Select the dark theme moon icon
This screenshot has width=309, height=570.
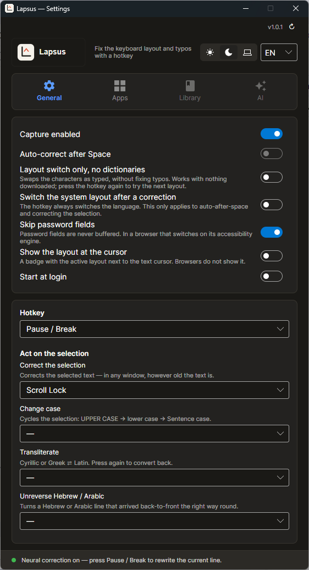pyautogui.click(x=229, y=52)
